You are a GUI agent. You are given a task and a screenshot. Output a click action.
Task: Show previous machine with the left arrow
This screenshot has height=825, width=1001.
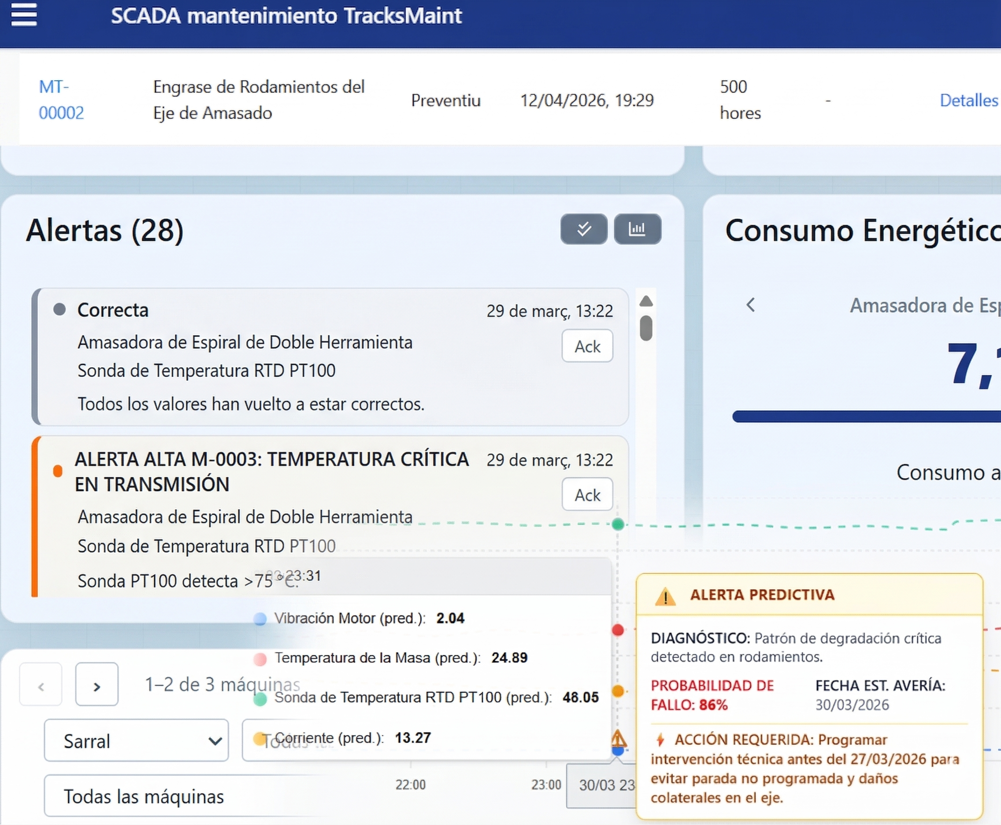pos(41,684)
